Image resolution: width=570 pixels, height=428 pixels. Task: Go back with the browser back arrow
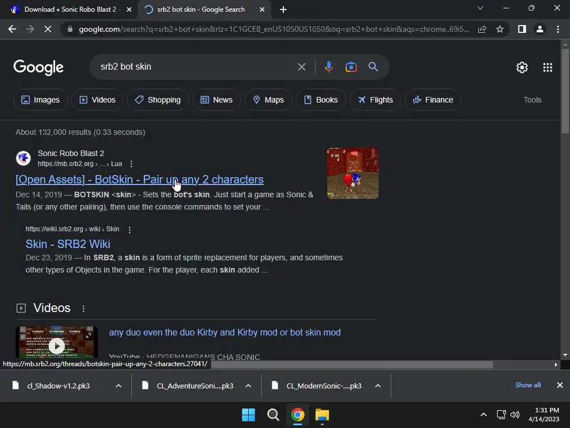tap(12, 29)
